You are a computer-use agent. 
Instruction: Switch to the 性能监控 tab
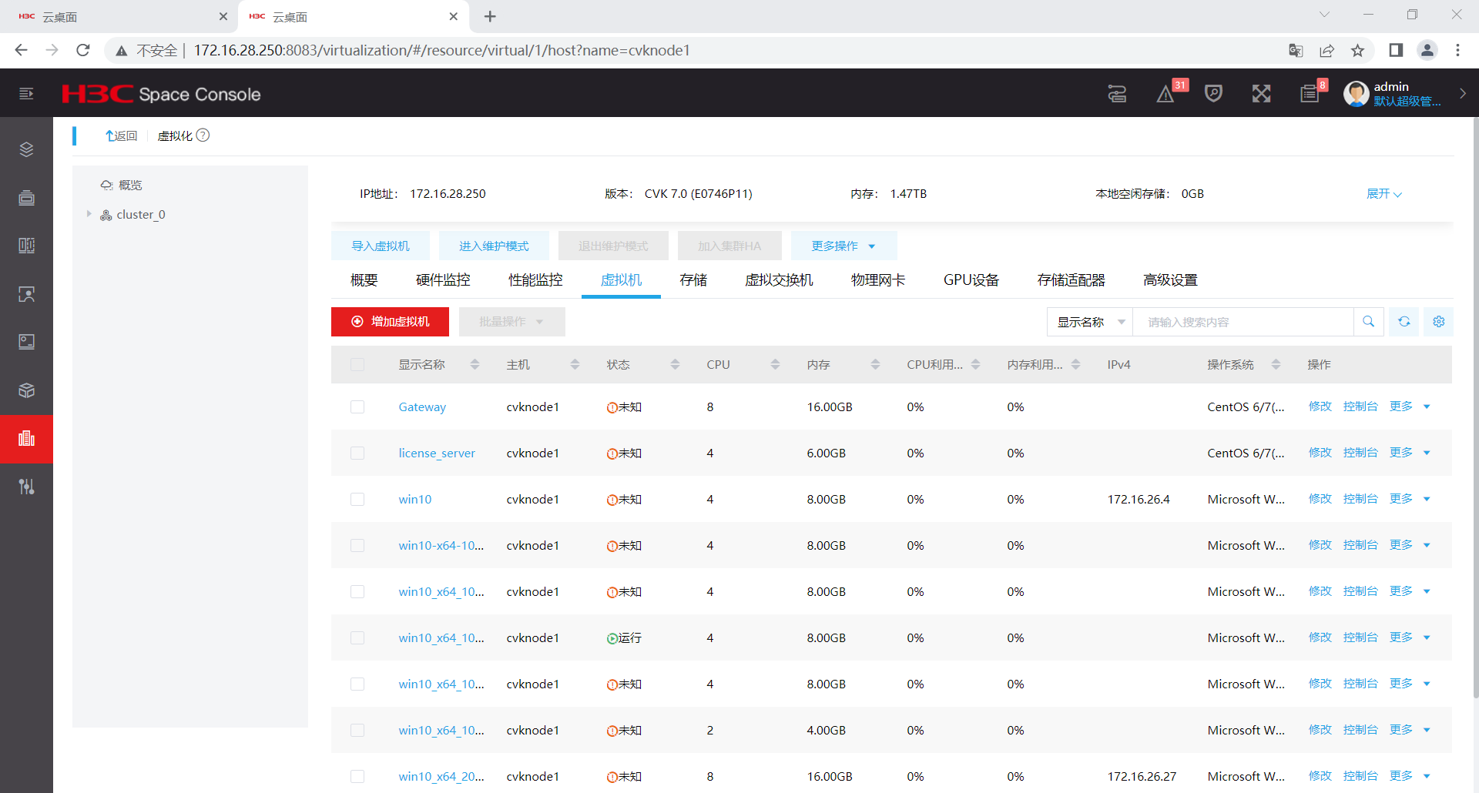tap(535, 280)
